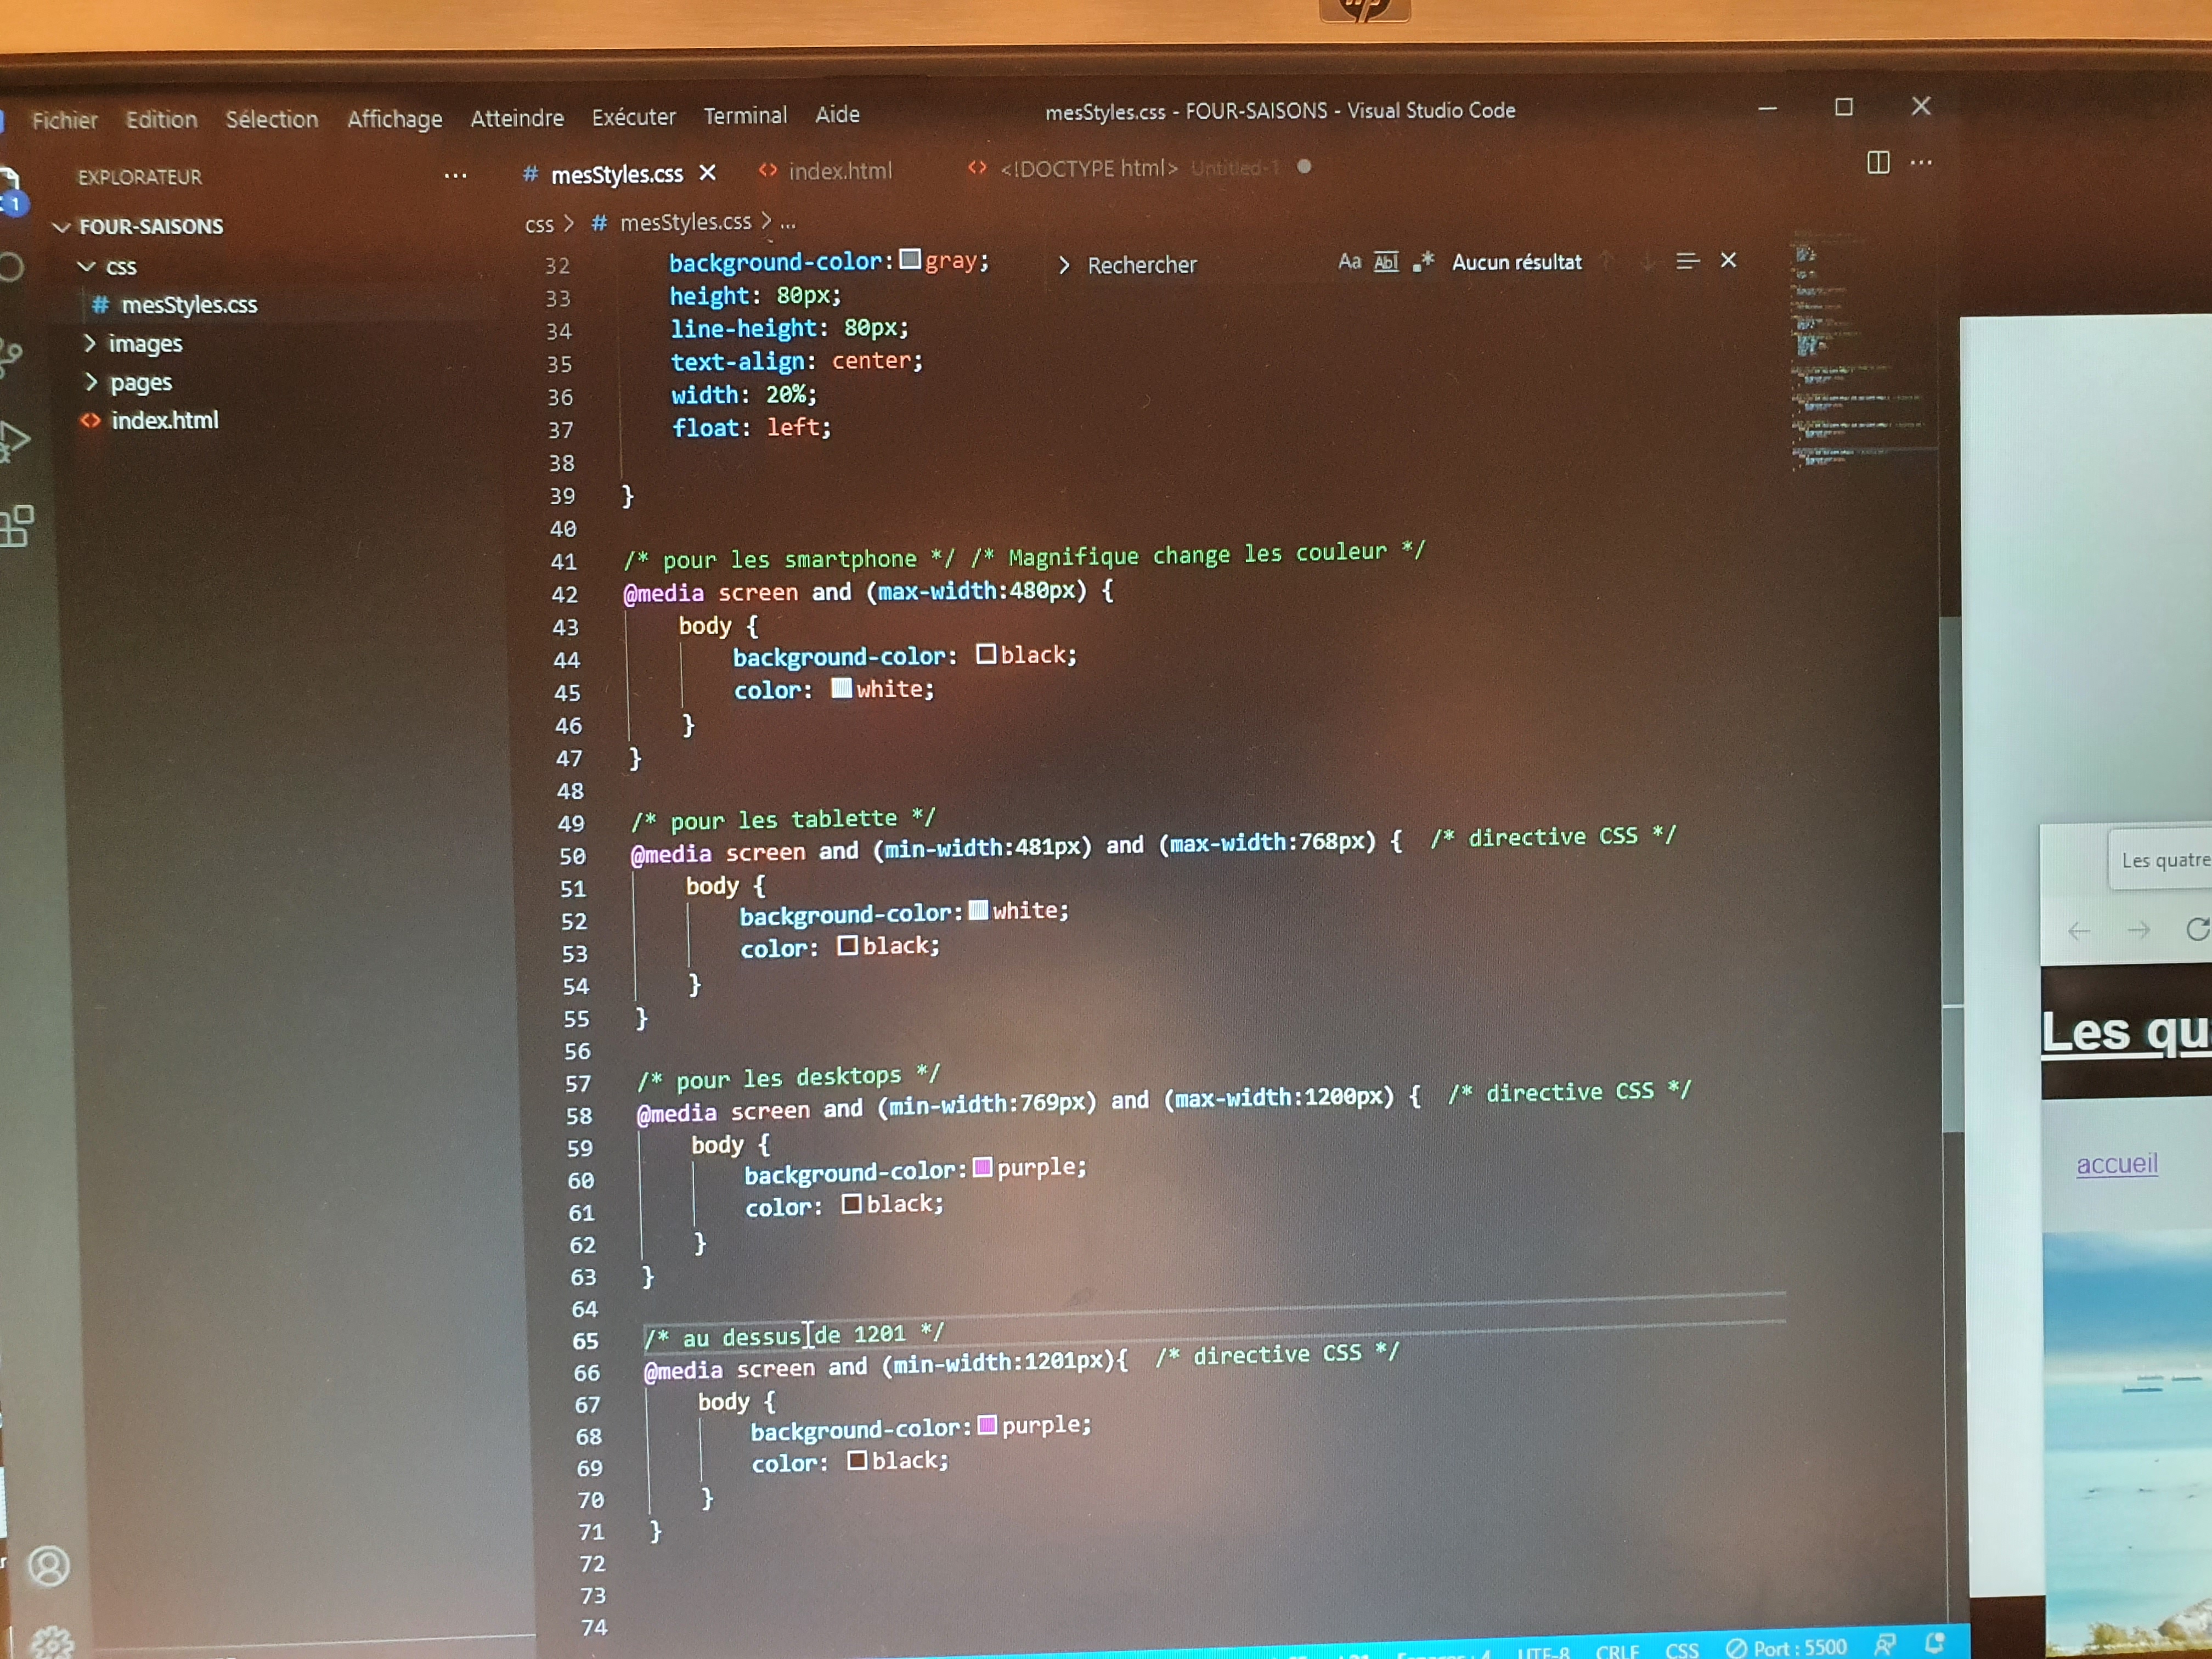Click the split editor icon
This screenshot has height=1659, width=2212.
(x=1878, y=163)
